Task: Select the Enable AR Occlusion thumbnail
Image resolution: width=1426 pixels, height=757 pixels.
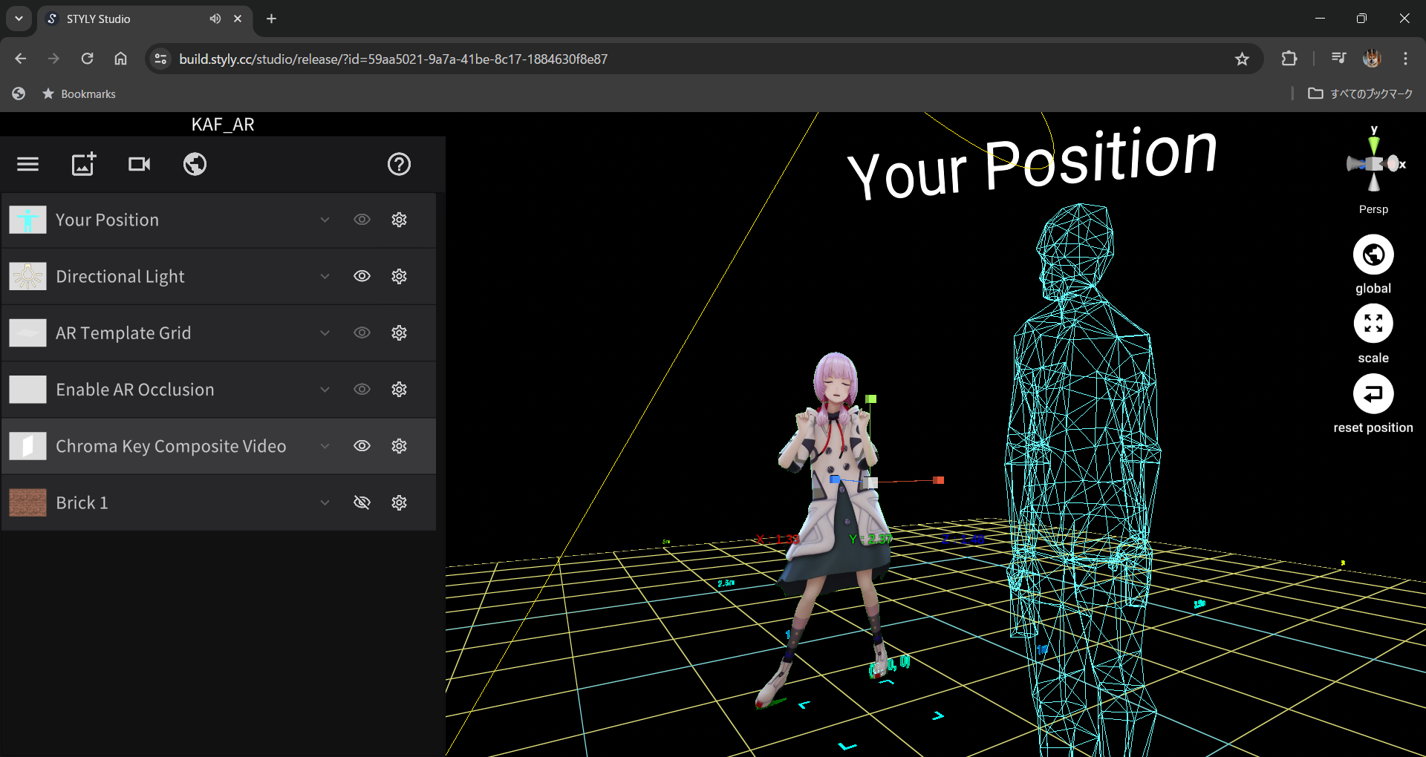Action: (27, 390)
